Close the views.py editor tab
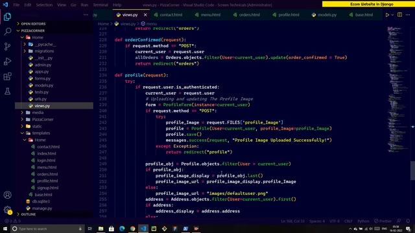415x233 pixels. (x=145, y=15)
